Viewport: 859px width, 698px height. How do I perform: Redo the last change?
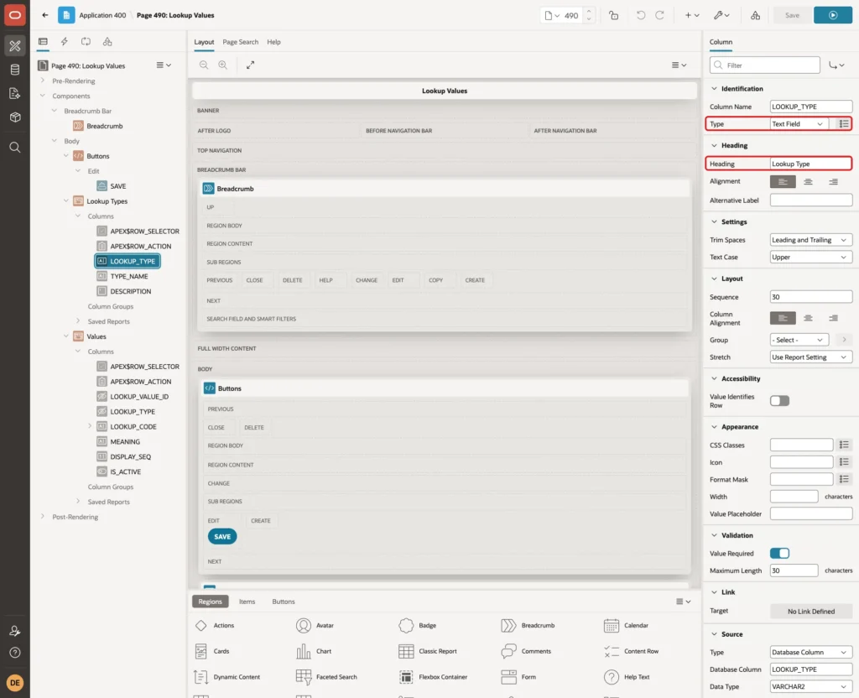pos(659,15)
